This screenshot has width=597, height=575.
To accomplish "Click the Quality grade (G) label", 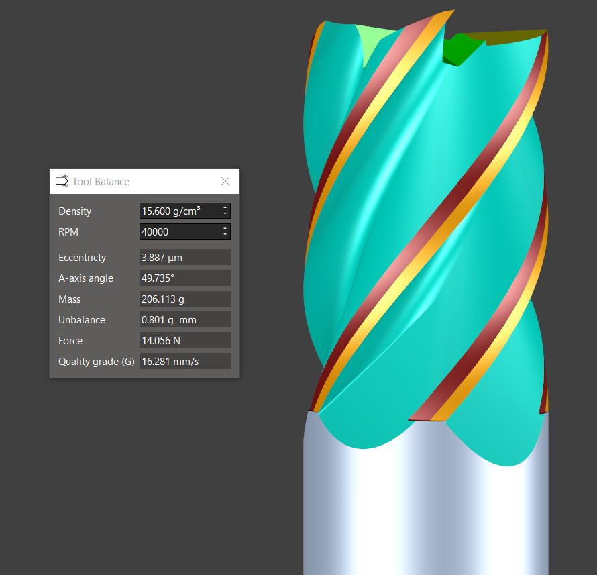I will 97,362.
